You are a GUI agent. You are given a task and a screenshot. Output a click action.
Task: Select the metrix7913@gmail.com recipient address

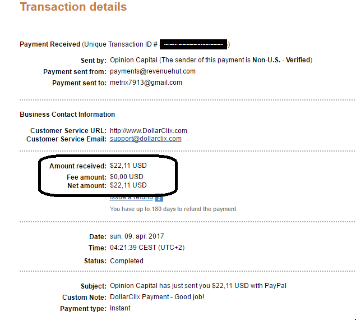(146, 83)
